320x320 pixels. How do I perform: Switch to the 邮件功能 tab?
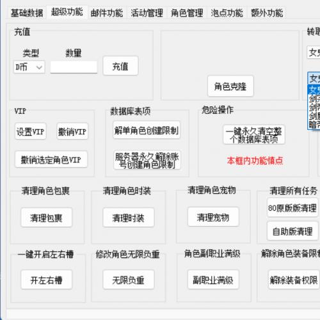click(107, 13)
